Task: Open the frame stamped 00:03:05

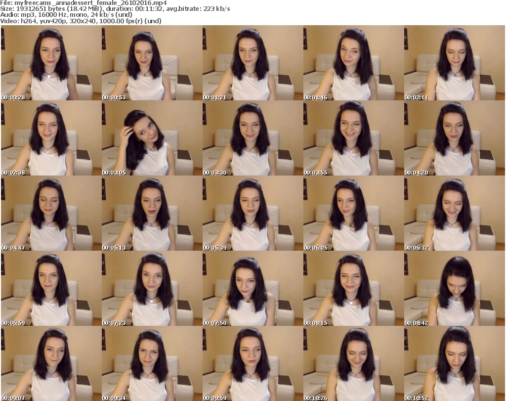Action: pos(152,138)
